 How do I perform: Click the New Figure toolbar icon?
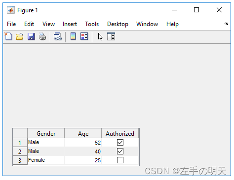click(8, 36)
